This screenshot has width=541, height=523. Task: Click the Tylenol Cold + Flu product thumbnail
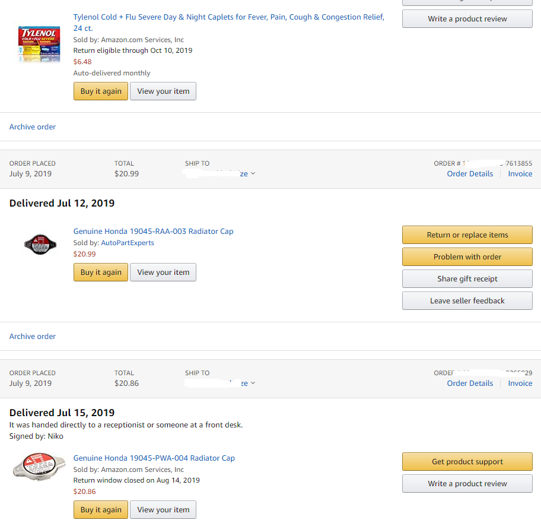(x=39, y=45)
